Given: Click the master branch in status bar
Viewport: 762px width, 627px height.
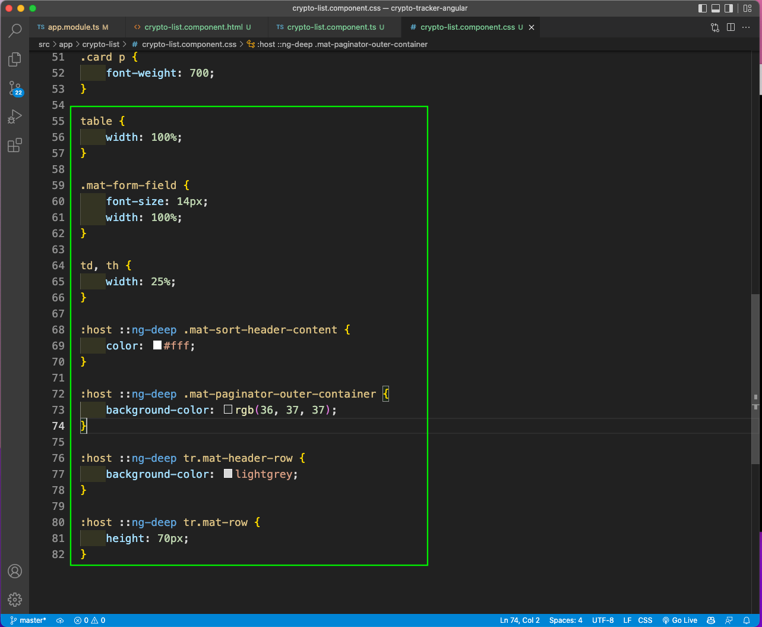Looking at the screenshot, I should click(28, 620).
